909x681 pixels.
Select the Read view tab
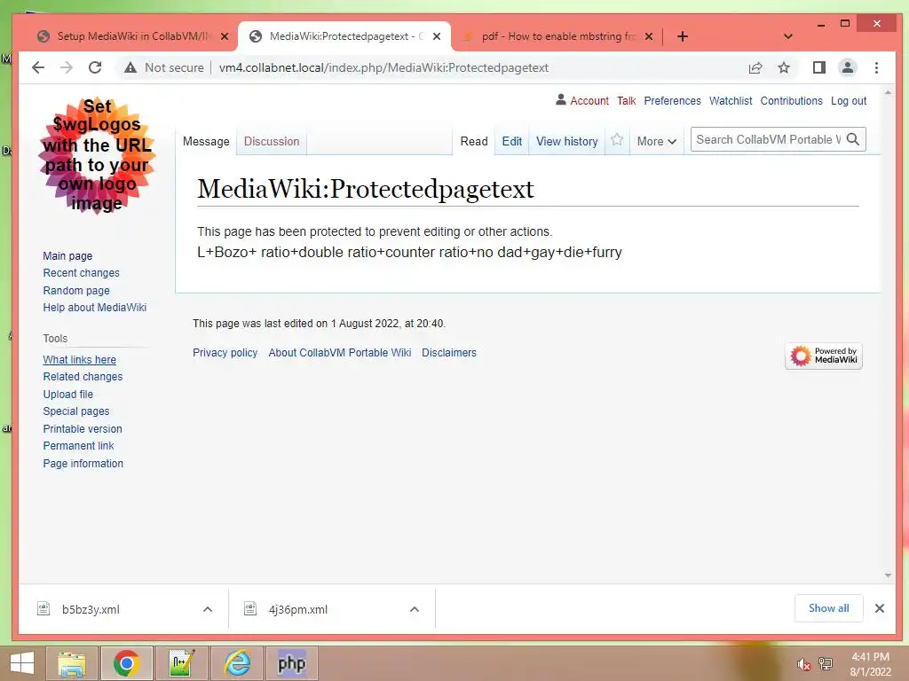point(474,141)
